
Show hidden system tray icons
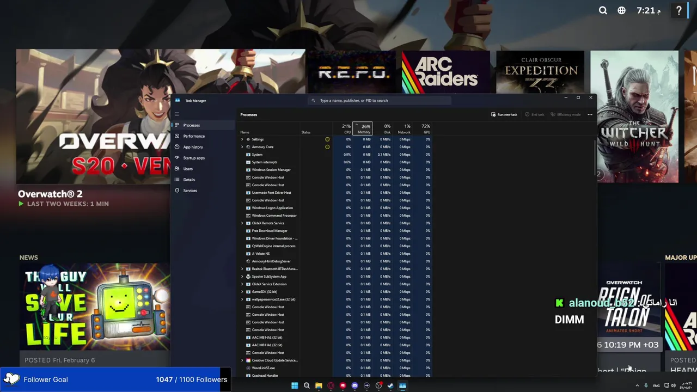pyautogui.click(x=637, y=385)
